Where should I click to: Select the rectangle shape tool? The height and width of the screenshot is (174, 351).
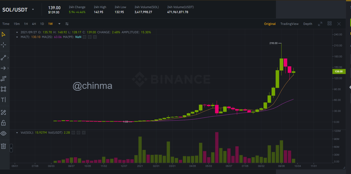[x=3, y=89]
